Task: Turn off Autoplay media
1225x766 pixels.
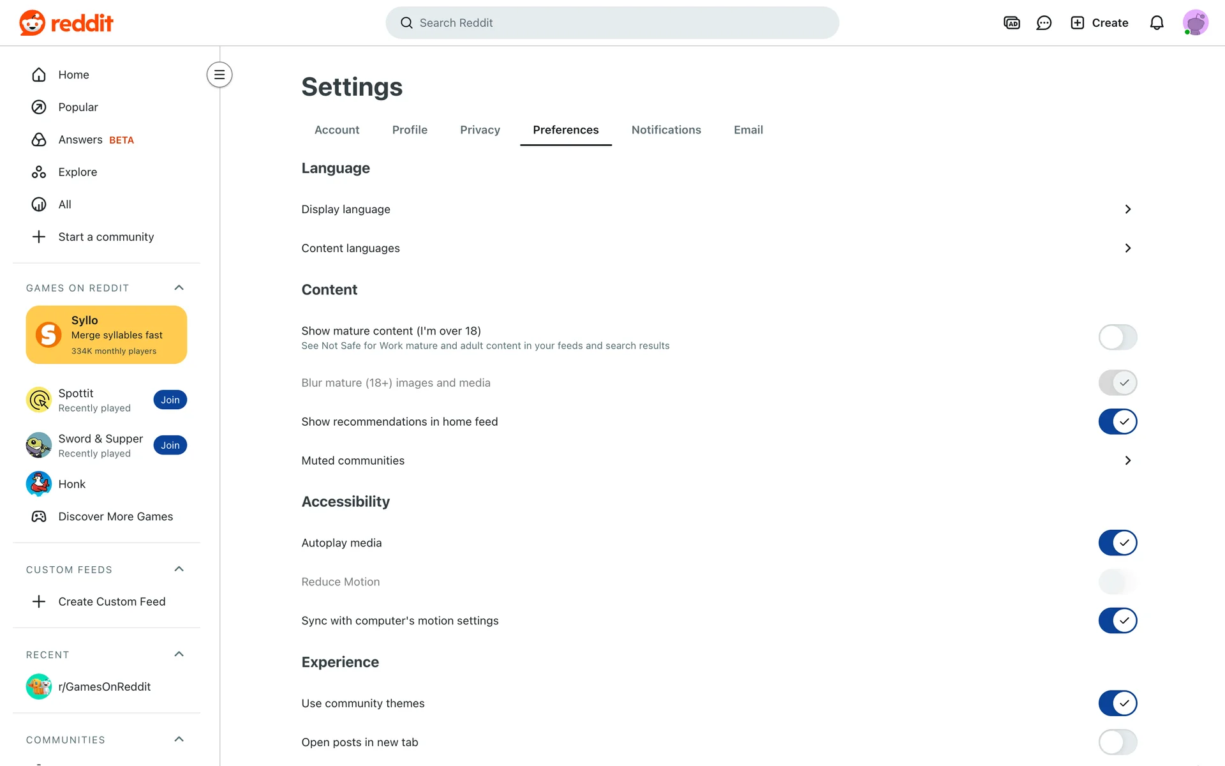Action: point(1117,543)
